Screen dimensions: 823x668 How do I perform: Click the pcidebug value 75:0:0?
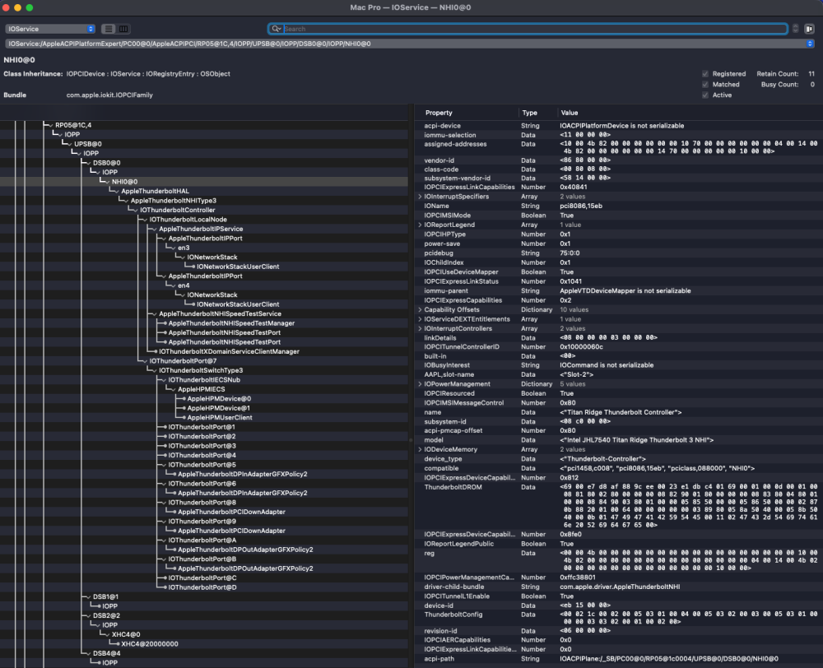[570, 253]
